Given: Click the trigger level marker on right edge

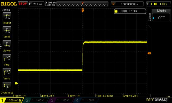Looking at the screenshot, I should click(x=149, y=53).
